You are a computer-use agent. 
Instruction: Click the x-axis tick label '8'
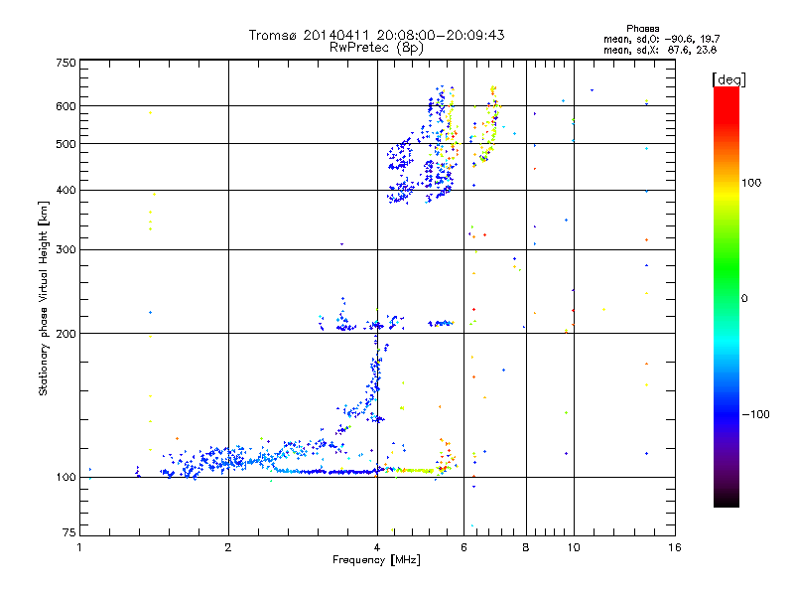point(526,547)
